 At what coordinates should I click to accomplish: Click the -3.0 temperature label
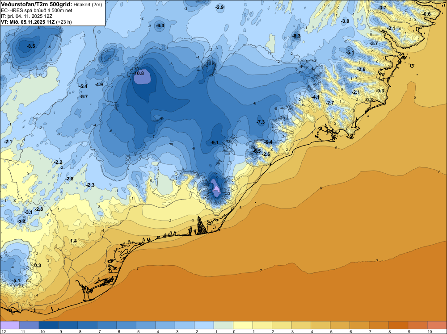tap(345, 21)
